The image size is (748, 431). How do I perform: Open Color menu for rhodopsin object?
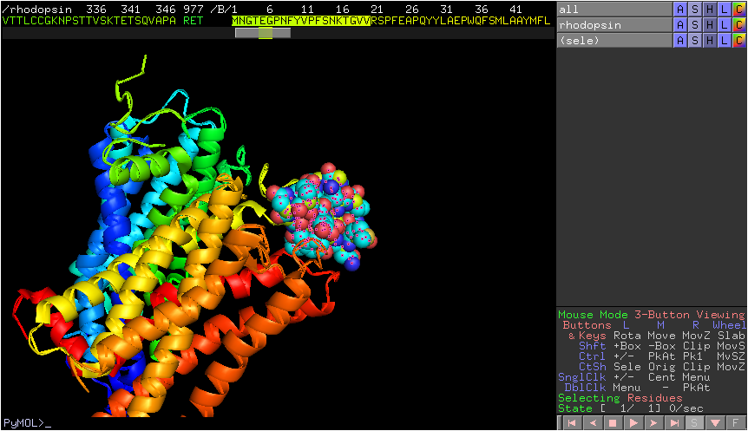pos(739,25)
